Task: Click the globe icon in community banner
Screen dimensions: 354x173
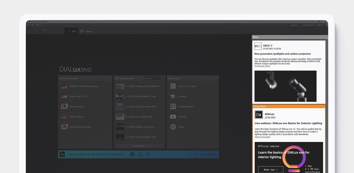Action: (x=132, y=155)
